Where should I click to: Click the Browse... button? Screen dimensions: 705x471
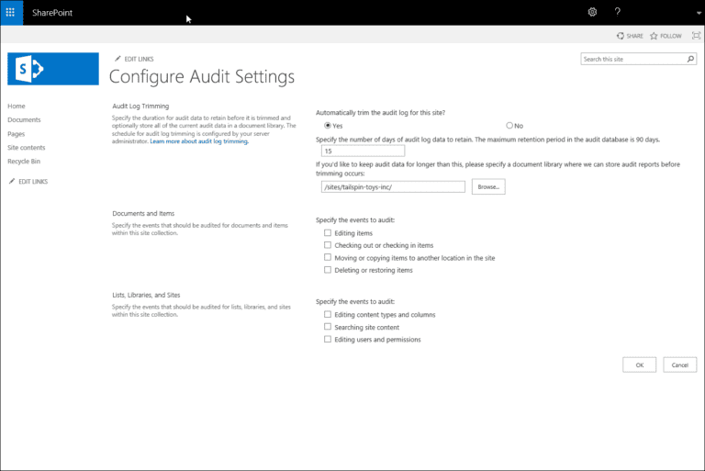[x=488, y=186]
